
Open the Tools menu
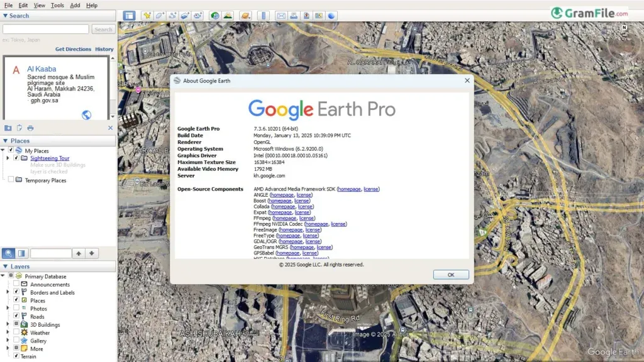coord(57,5)
